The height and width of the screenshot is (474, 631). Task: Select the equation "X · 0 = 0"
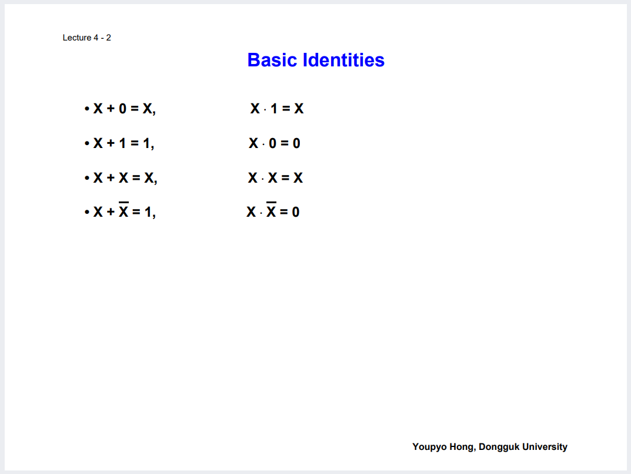pyautogui.click(x=275, y=143)
